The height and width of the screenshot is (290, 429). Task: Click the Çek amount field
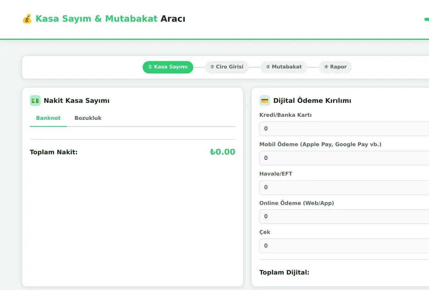tap(344, 246)
